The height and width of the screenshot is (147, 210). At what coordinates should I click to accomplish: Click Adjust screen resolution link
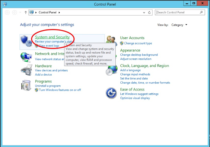(136, 59)
